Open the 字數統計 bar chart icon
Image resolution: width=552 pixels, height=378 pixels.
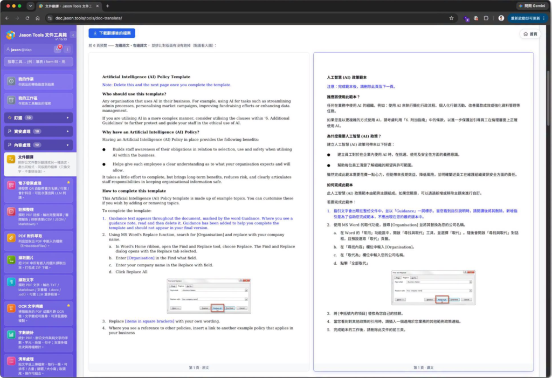point(11,334)
